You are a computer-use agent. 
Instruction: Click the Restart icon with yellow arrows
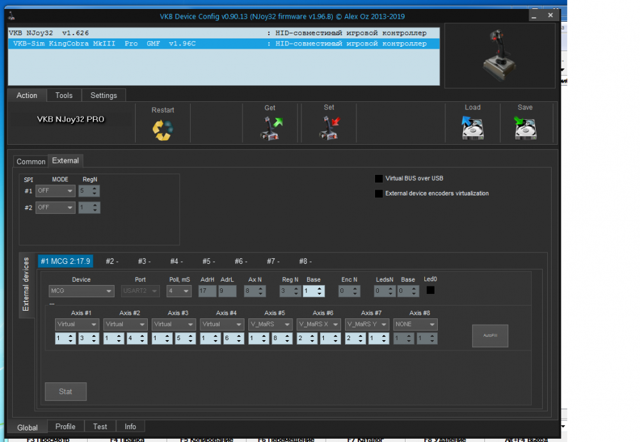click(x=163, y=130)
